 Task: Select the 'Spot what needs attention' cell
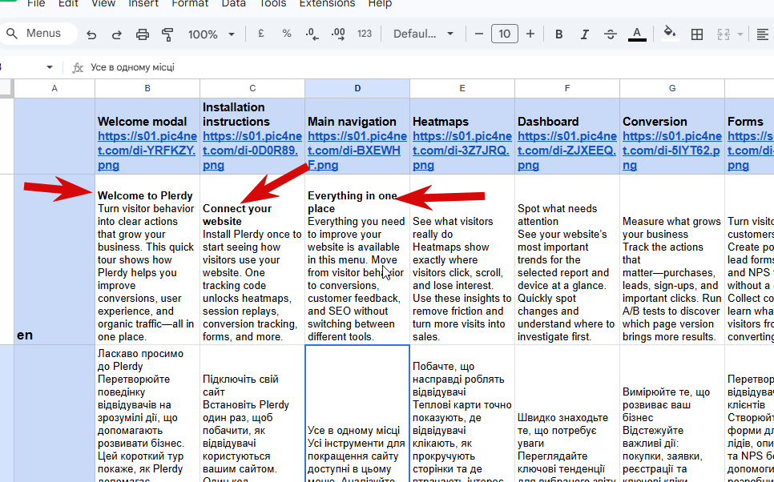[567, 259]
